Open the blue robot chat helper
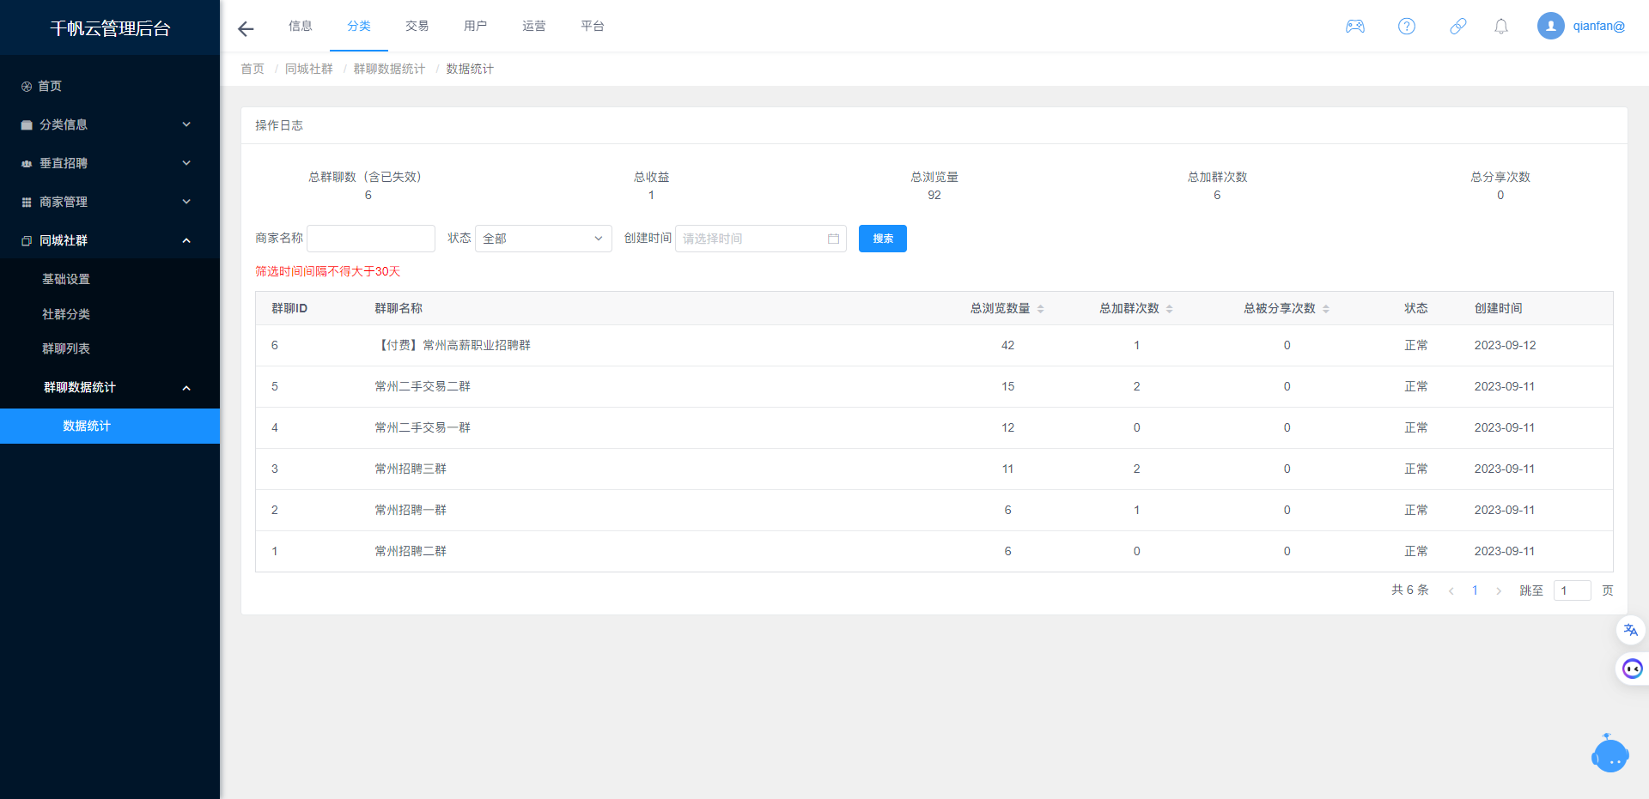 click(x=1610, y=754)
